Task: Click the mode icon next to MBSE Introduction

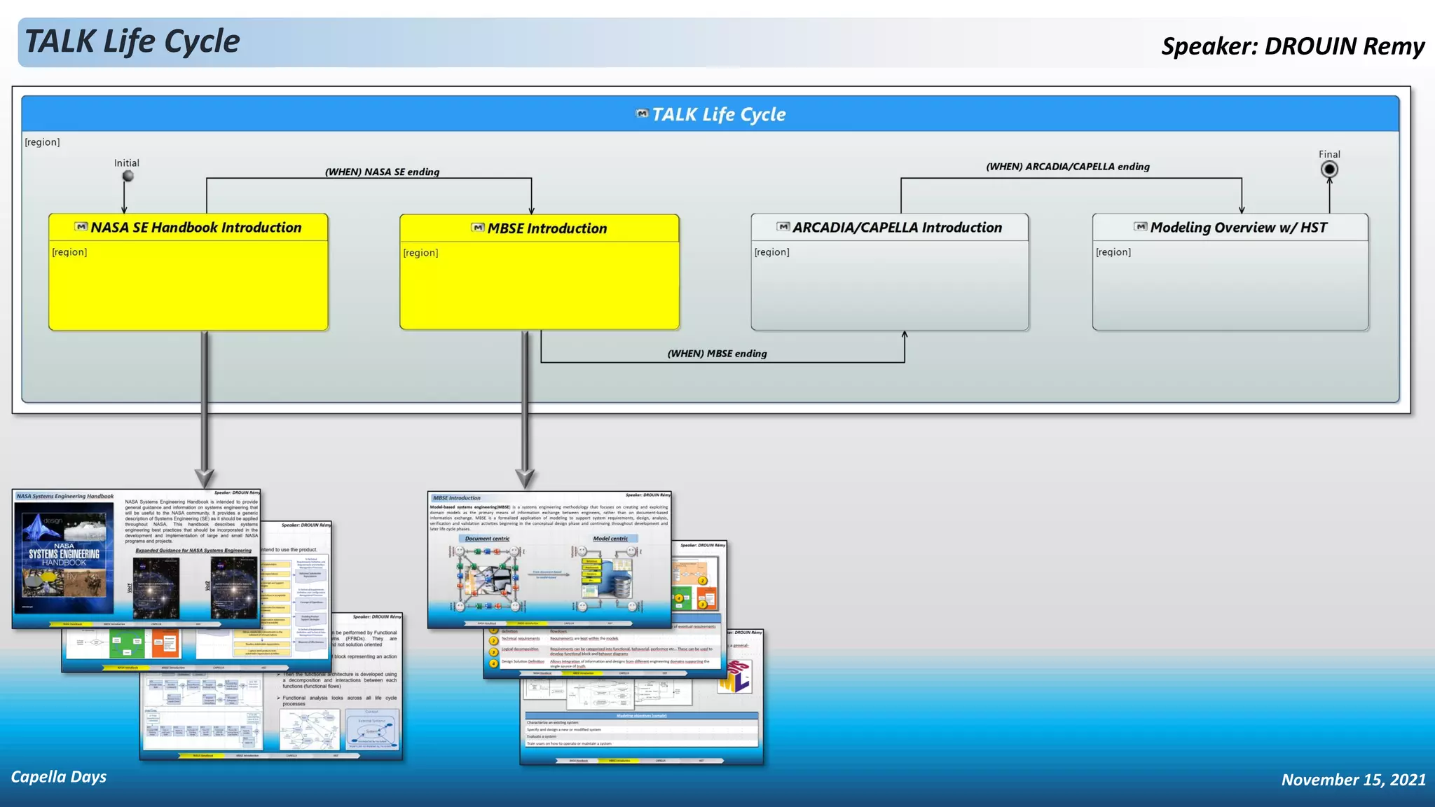Action: coord(478,228)
